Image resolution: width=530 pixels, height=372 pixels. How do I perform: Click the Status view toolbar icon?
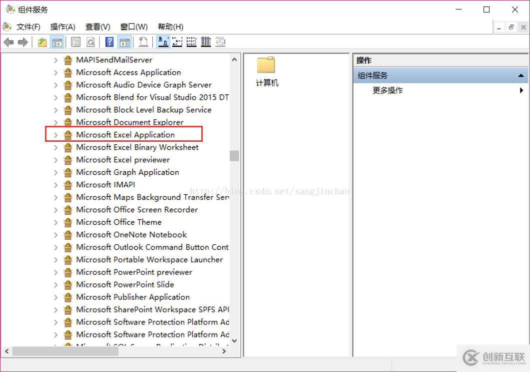tap(220, 42)
